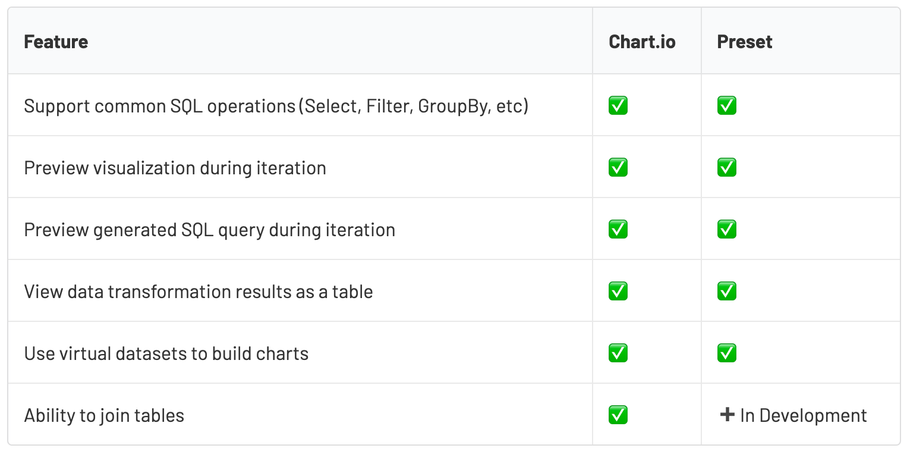
Task: Click 'View data transformation results as a table'
Action: tap(199, 292)
